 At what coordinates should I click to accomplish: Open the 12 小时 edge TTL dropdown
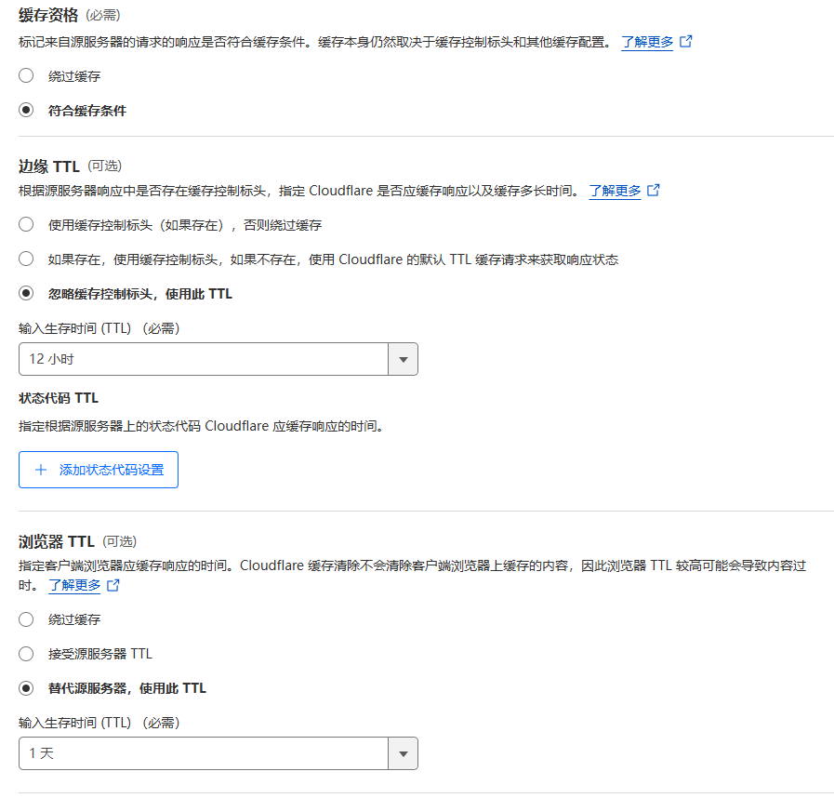(x=204, y=359)
